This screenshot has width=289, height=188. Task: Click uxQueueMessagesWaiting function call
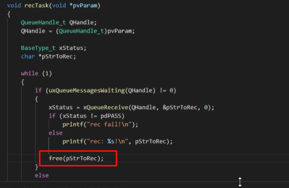pos(86,91)
